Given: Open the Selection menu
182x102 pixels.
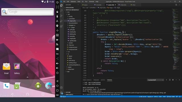Looking at the screenshot, I should click(x=73, y=2).
